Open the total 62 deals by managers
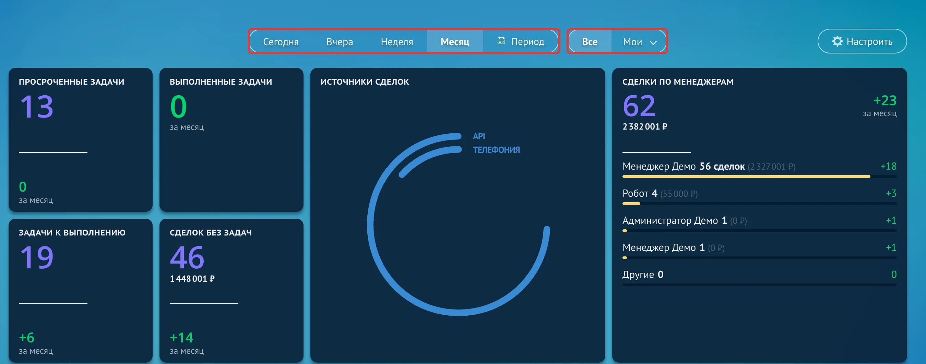Viewport: 926px width, 364px height. click(x=639, y=106)
